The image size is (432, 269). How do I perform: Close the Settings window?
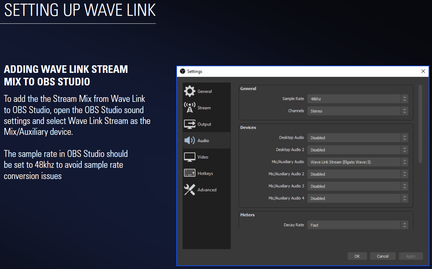coord(423,71)
